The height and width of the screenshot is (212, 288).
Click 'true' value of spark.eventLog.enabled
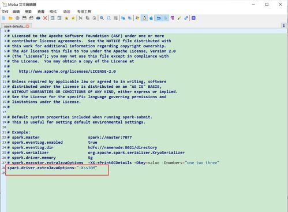click(92, 142)
